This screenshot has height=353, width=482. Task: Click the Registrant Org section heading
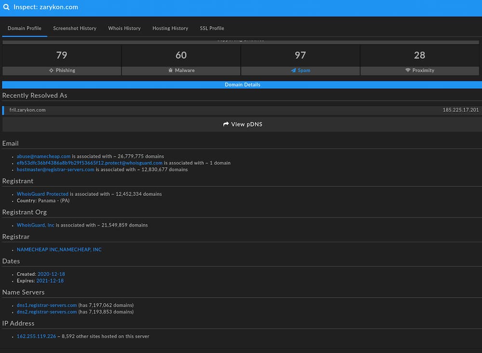click(25, 212)
